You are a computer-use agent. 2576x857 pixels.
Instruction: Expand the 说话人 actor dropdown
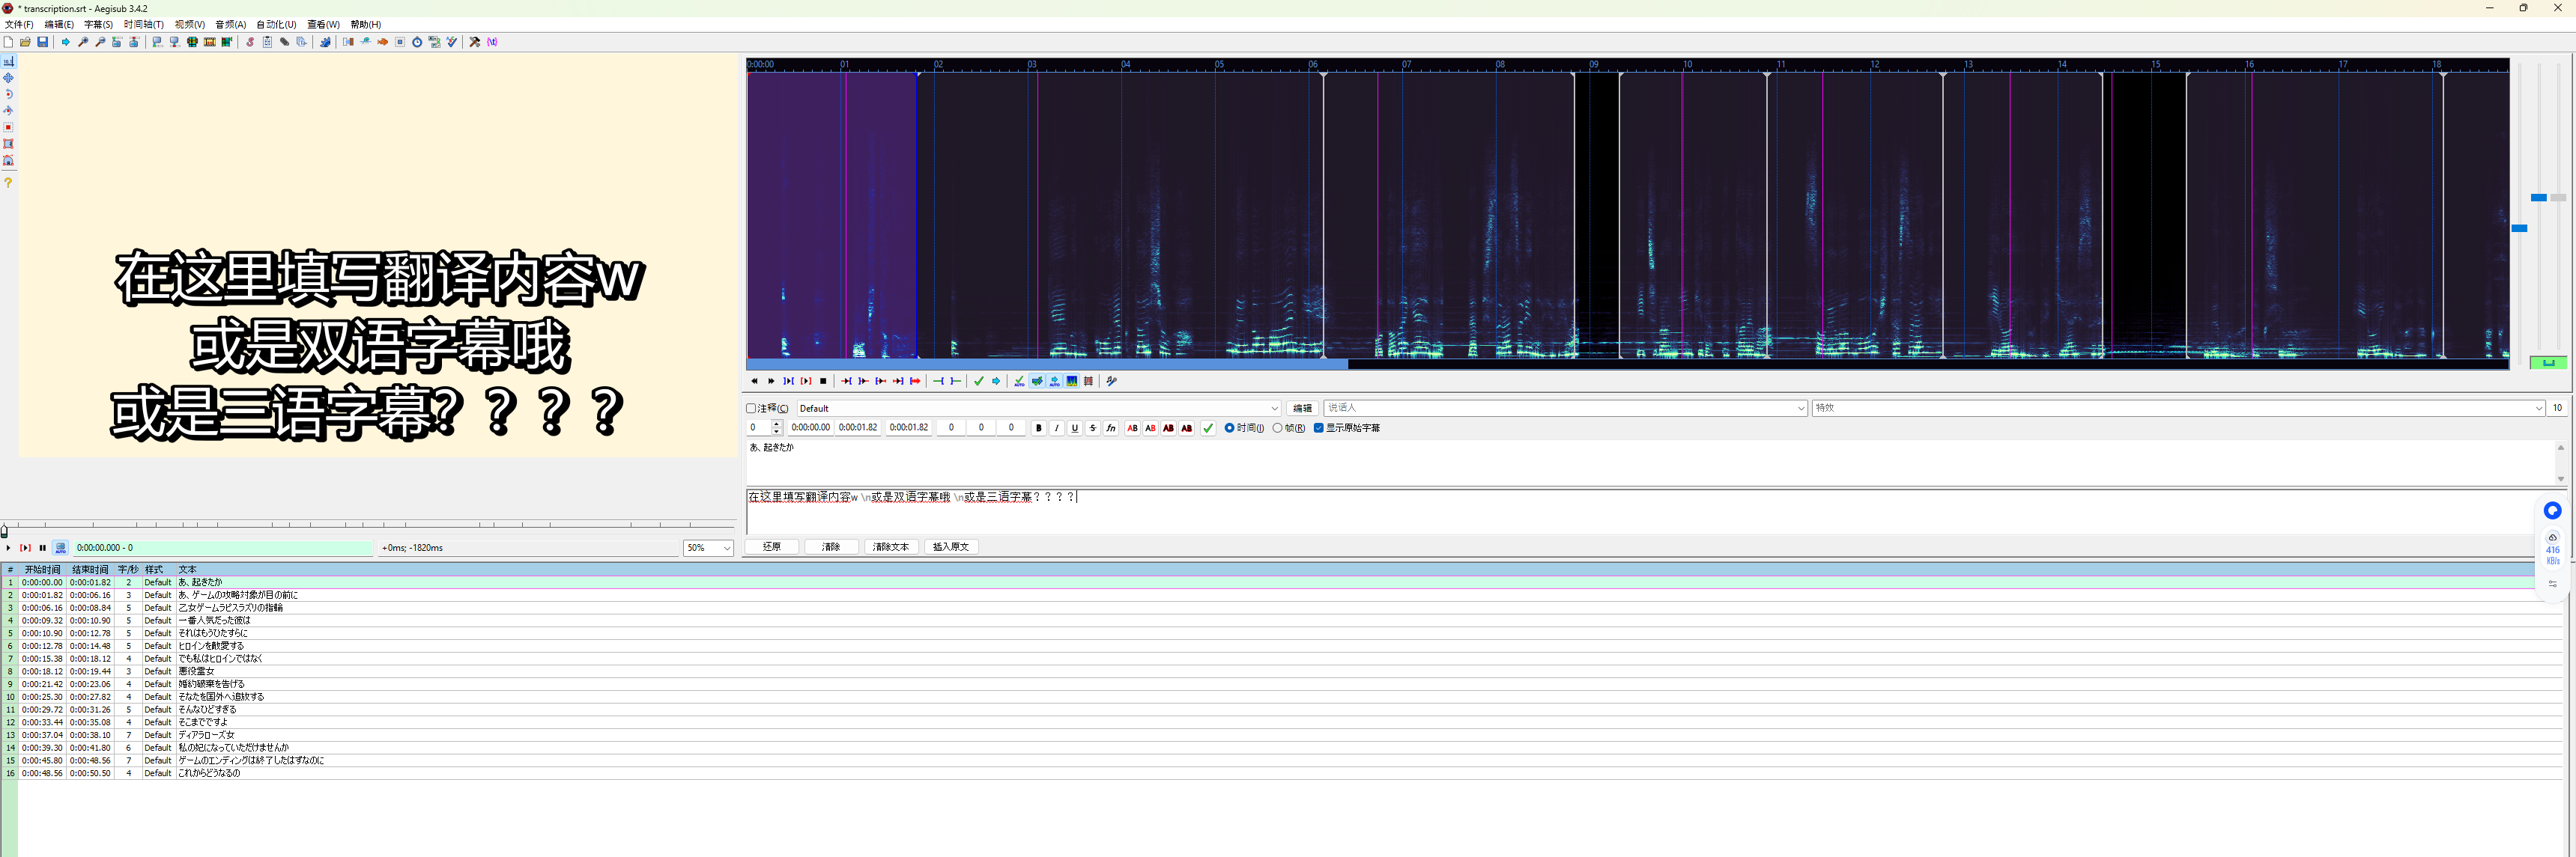(1801, 409)
